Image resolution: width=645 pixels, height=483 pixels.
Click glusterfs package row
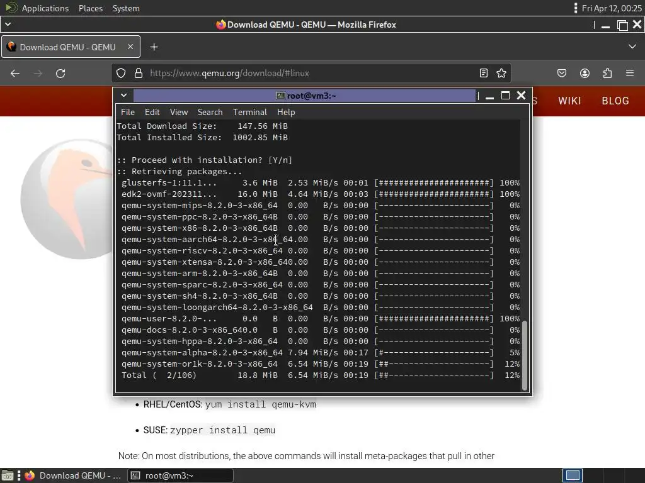pyautogui.click(x=321, y=183)
